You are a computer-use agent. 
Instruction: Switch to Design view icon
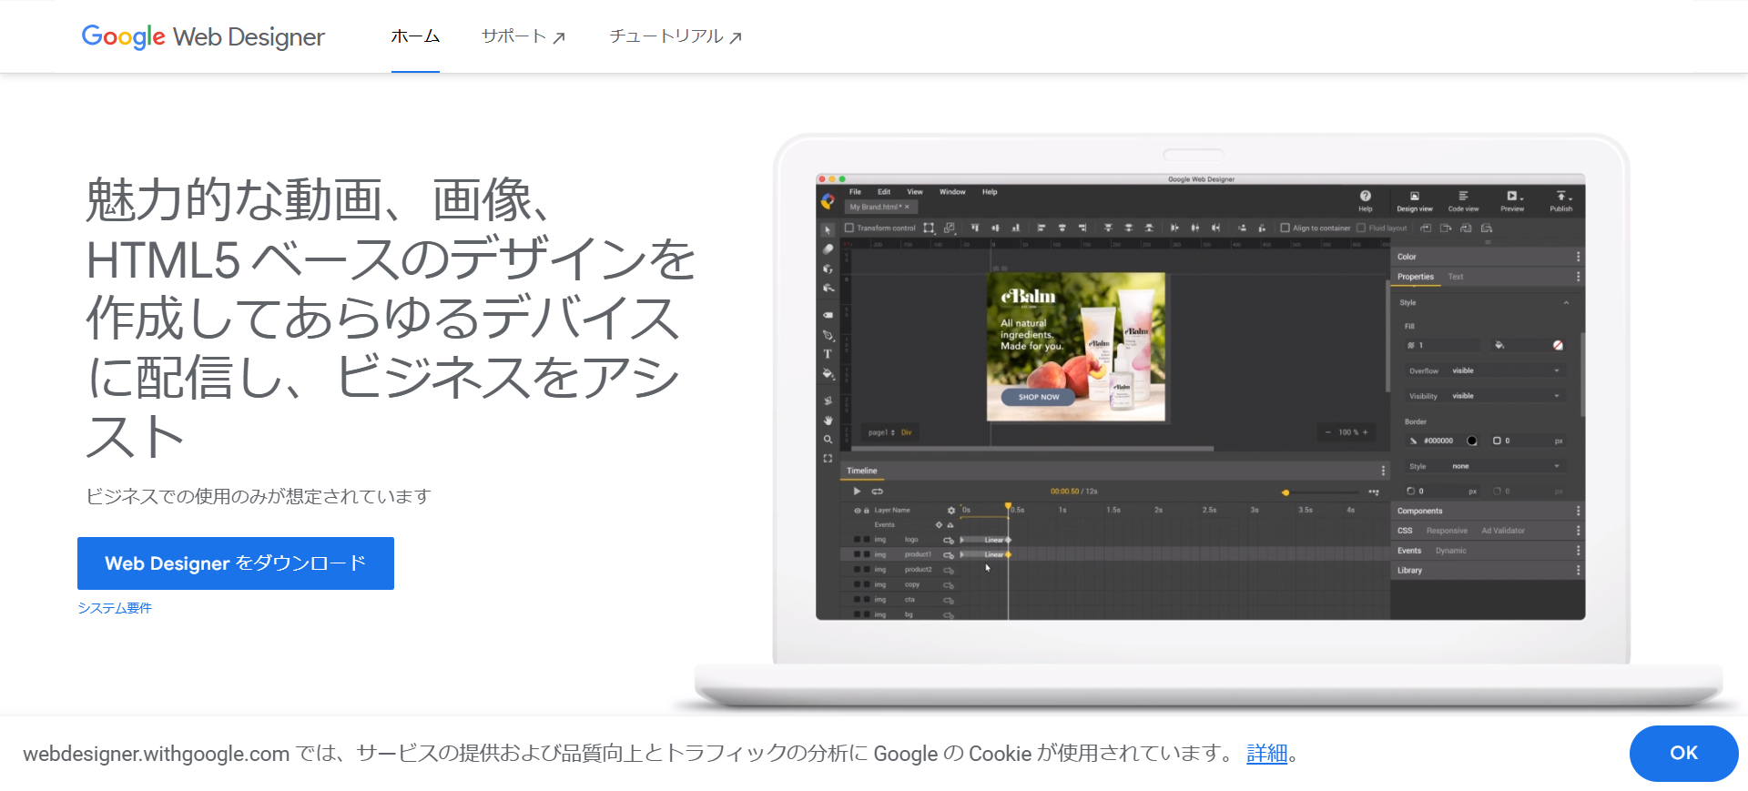1415,196
